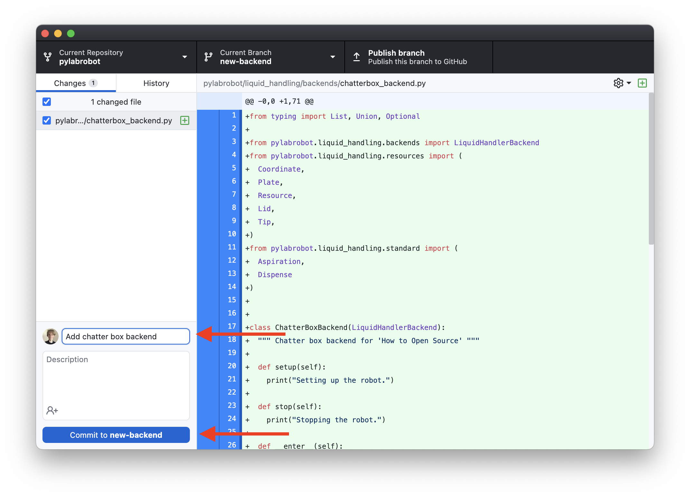Click the repository fork icon
The height and width of the screenshot is (497, 690).
coord(48,57)
